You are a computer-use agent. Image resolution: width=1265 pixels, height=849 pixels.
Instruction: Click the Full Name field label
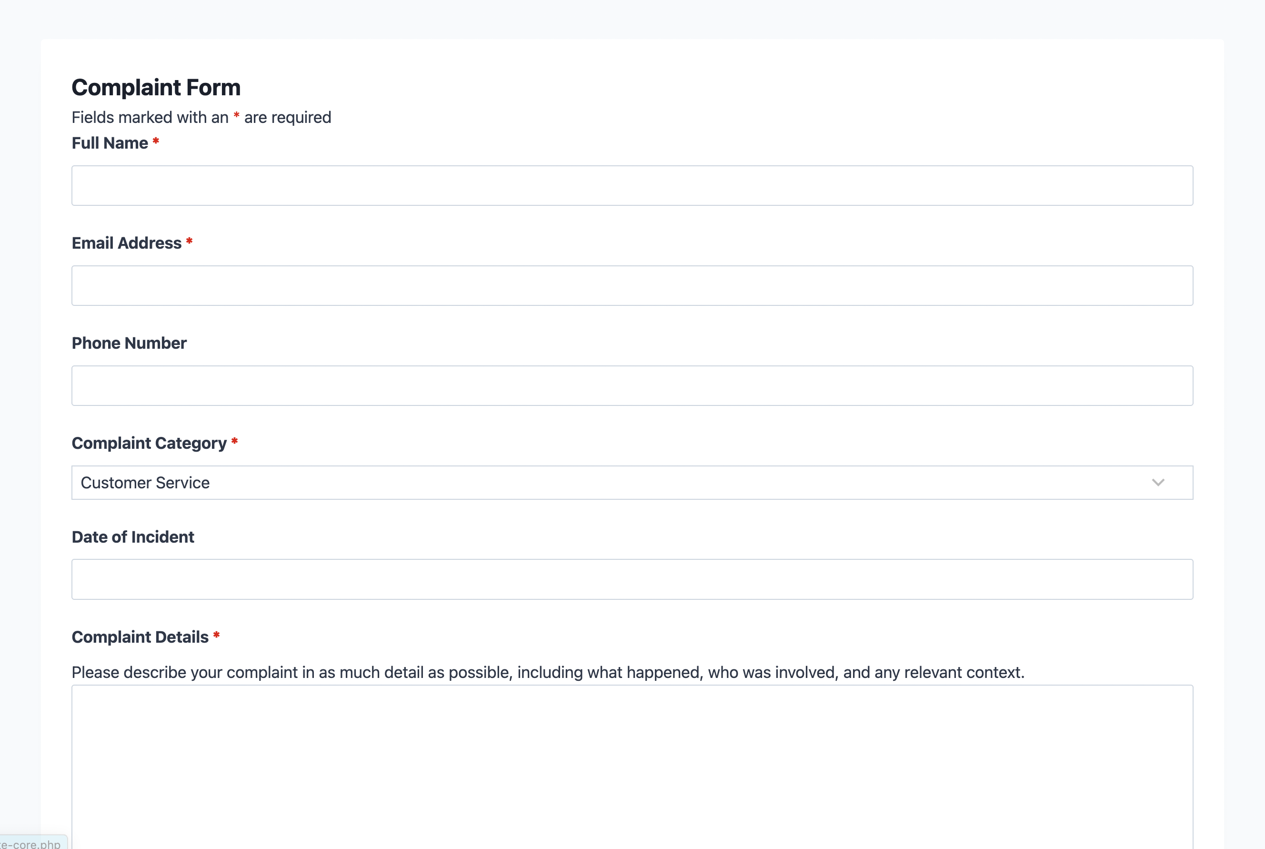[x=110, y=142]
